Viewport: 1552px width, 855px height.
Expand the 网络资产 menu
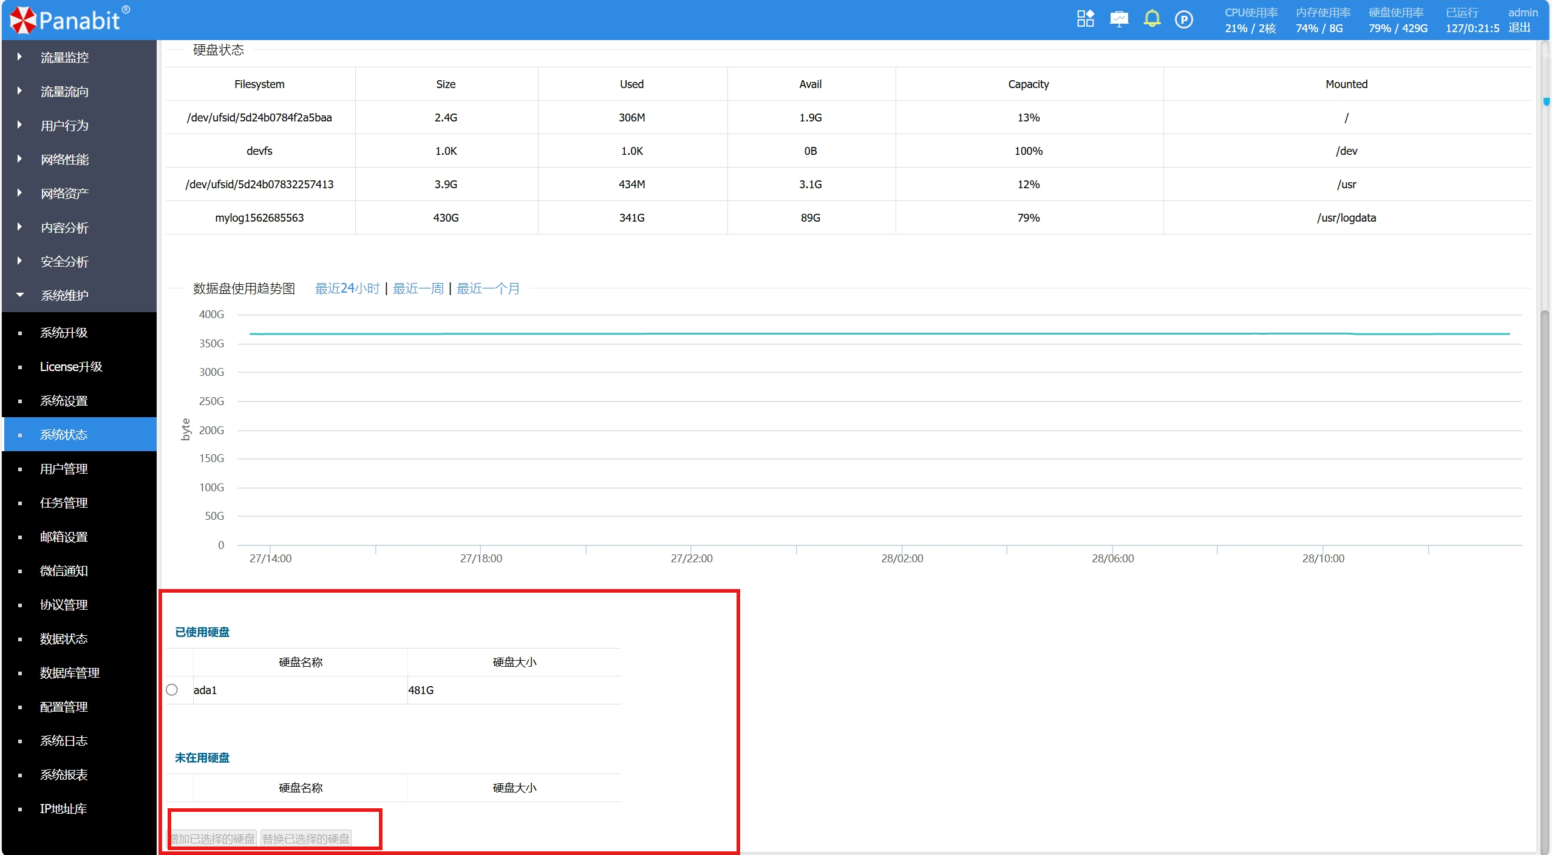coord(79,193)
